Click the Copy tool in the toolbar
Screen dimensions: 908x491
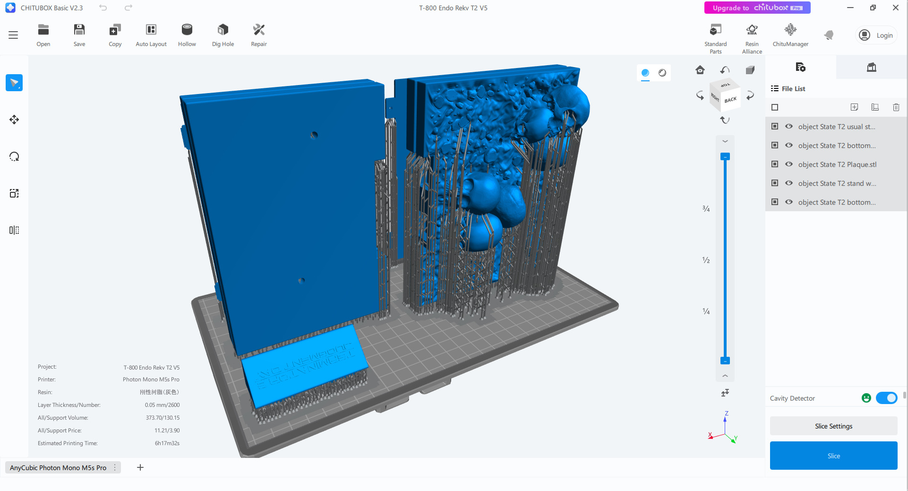[x=115, y=35]
